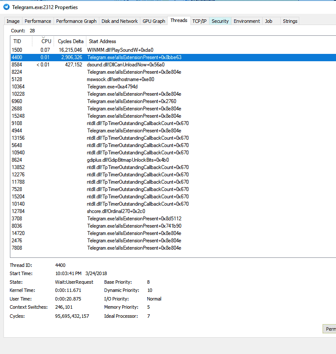Screen dimensions: 336x354
Task: Click Context Switches value 246,101
Action: [x=64, y=307]
